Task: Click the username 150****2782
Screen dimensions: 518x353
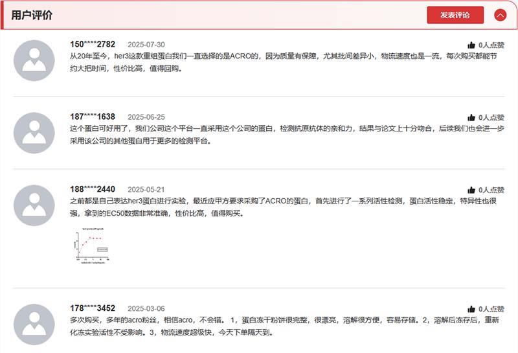Action: pyautogui.click(x=93, y=45)
